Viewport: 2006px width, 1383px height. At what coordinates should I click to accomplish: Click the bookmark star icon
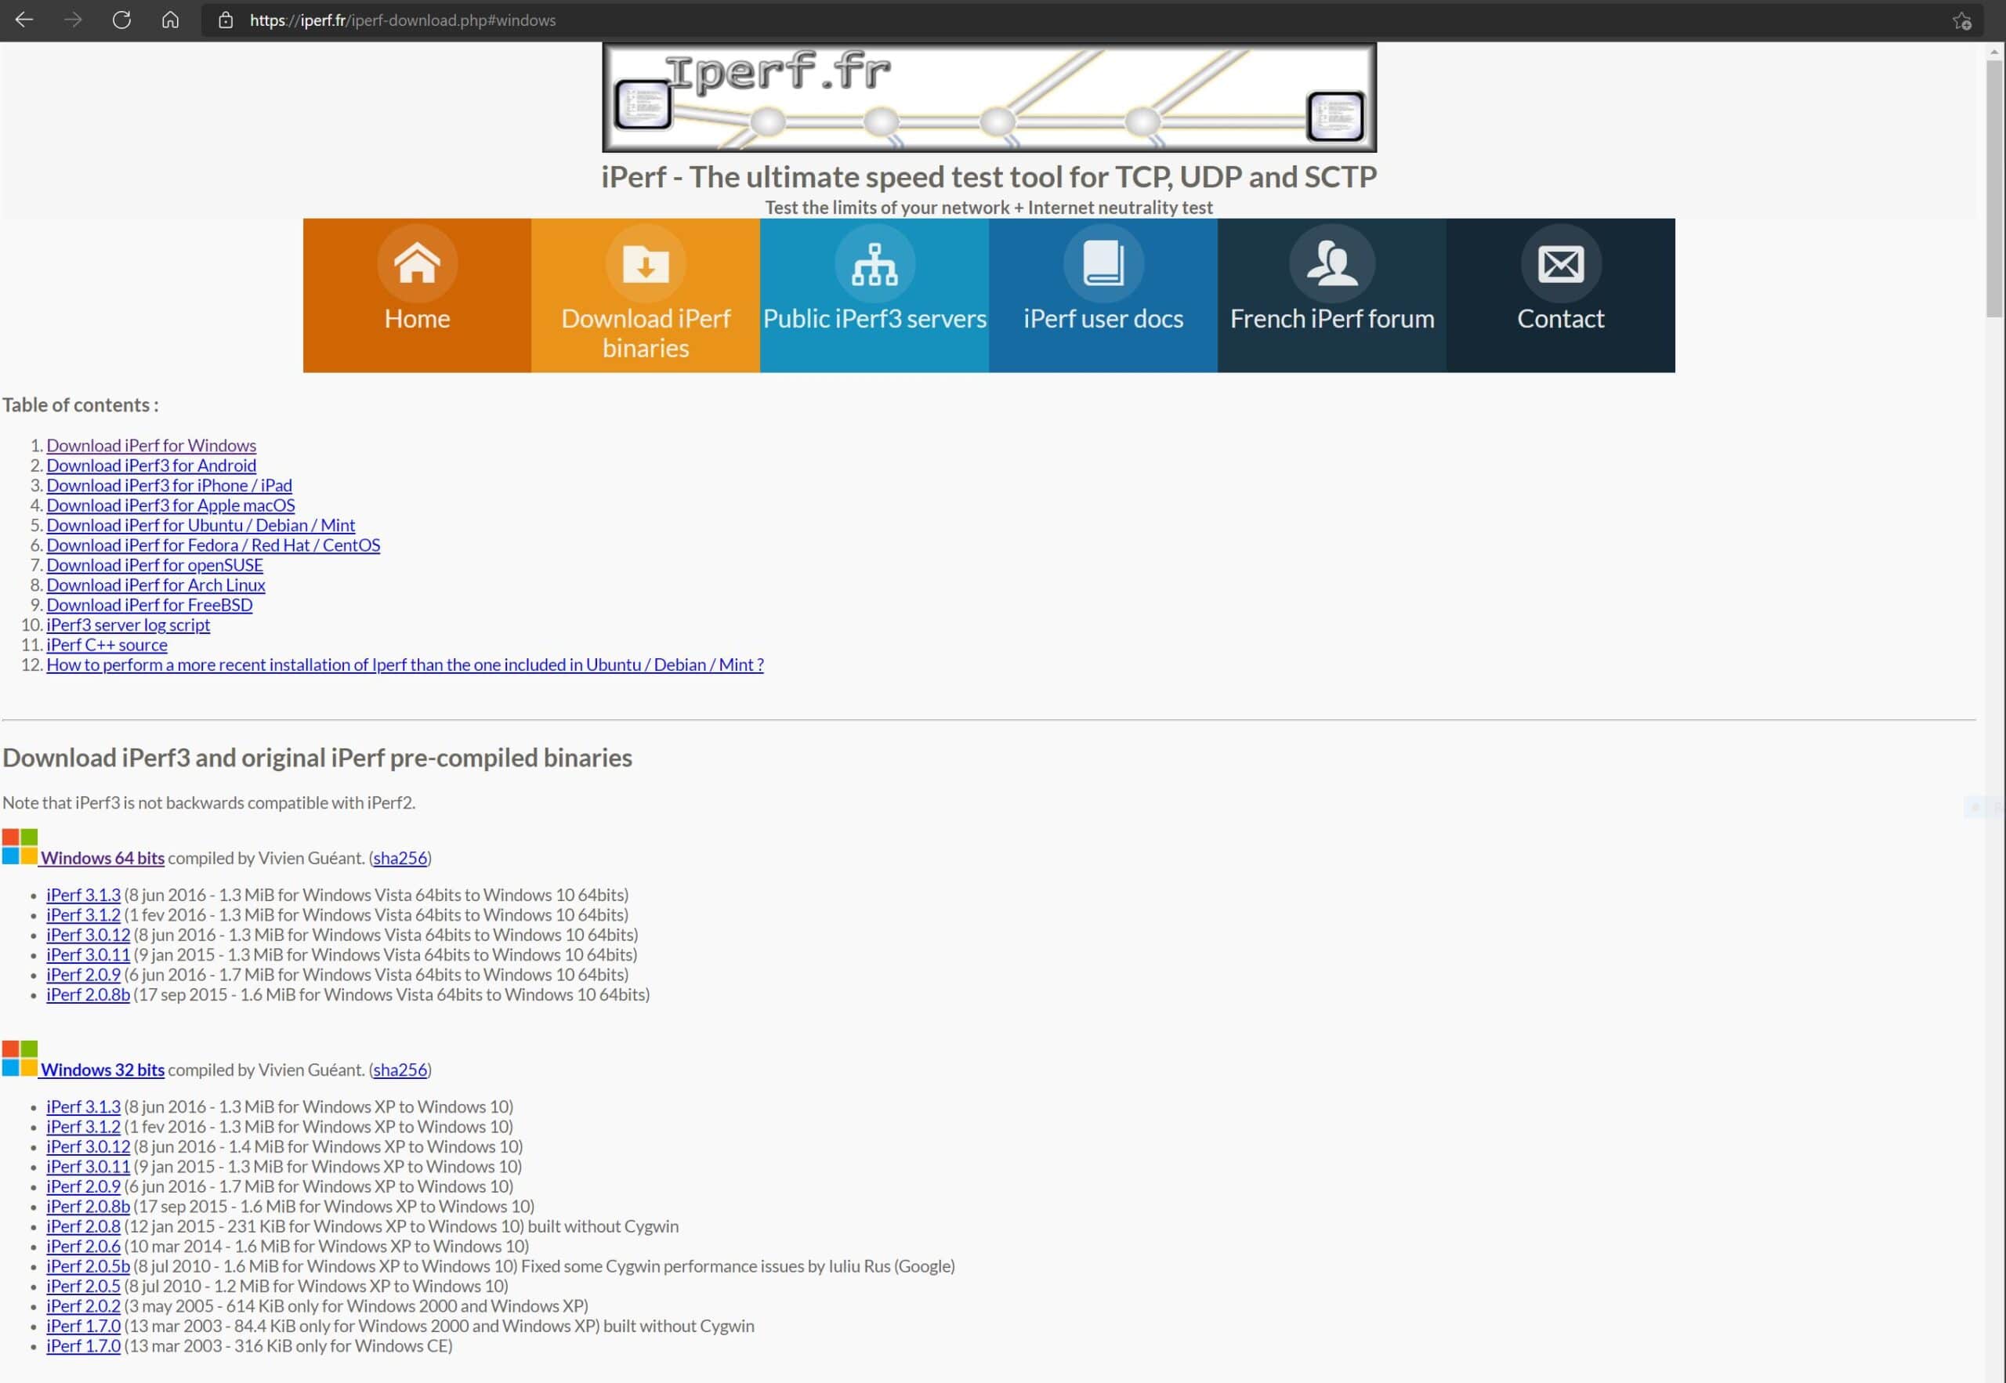(x=1962, y=21)
